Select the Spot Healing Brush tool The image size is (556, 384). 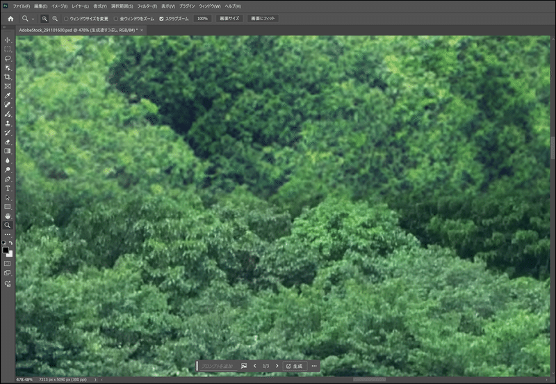[x=8, y=104]
